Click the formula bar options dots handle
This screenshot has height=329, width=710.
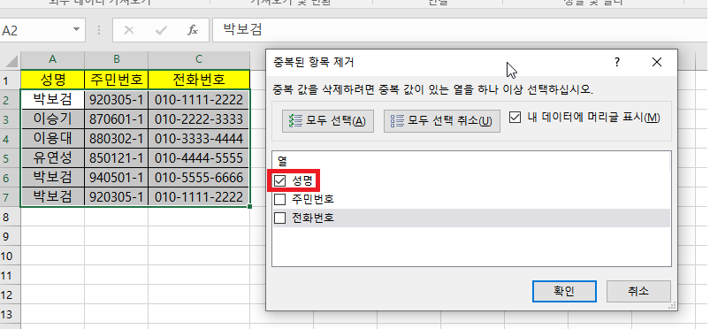click(99, 30)
